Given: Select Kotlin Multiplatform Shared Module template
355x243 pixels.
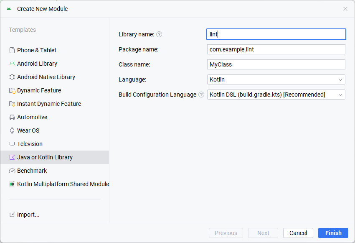Looking at the screenshot, I should pos(63,184).
